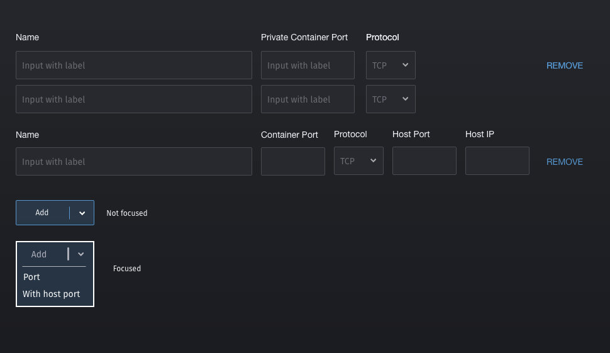Focus the Name field beside Container Port

[134, 162]
